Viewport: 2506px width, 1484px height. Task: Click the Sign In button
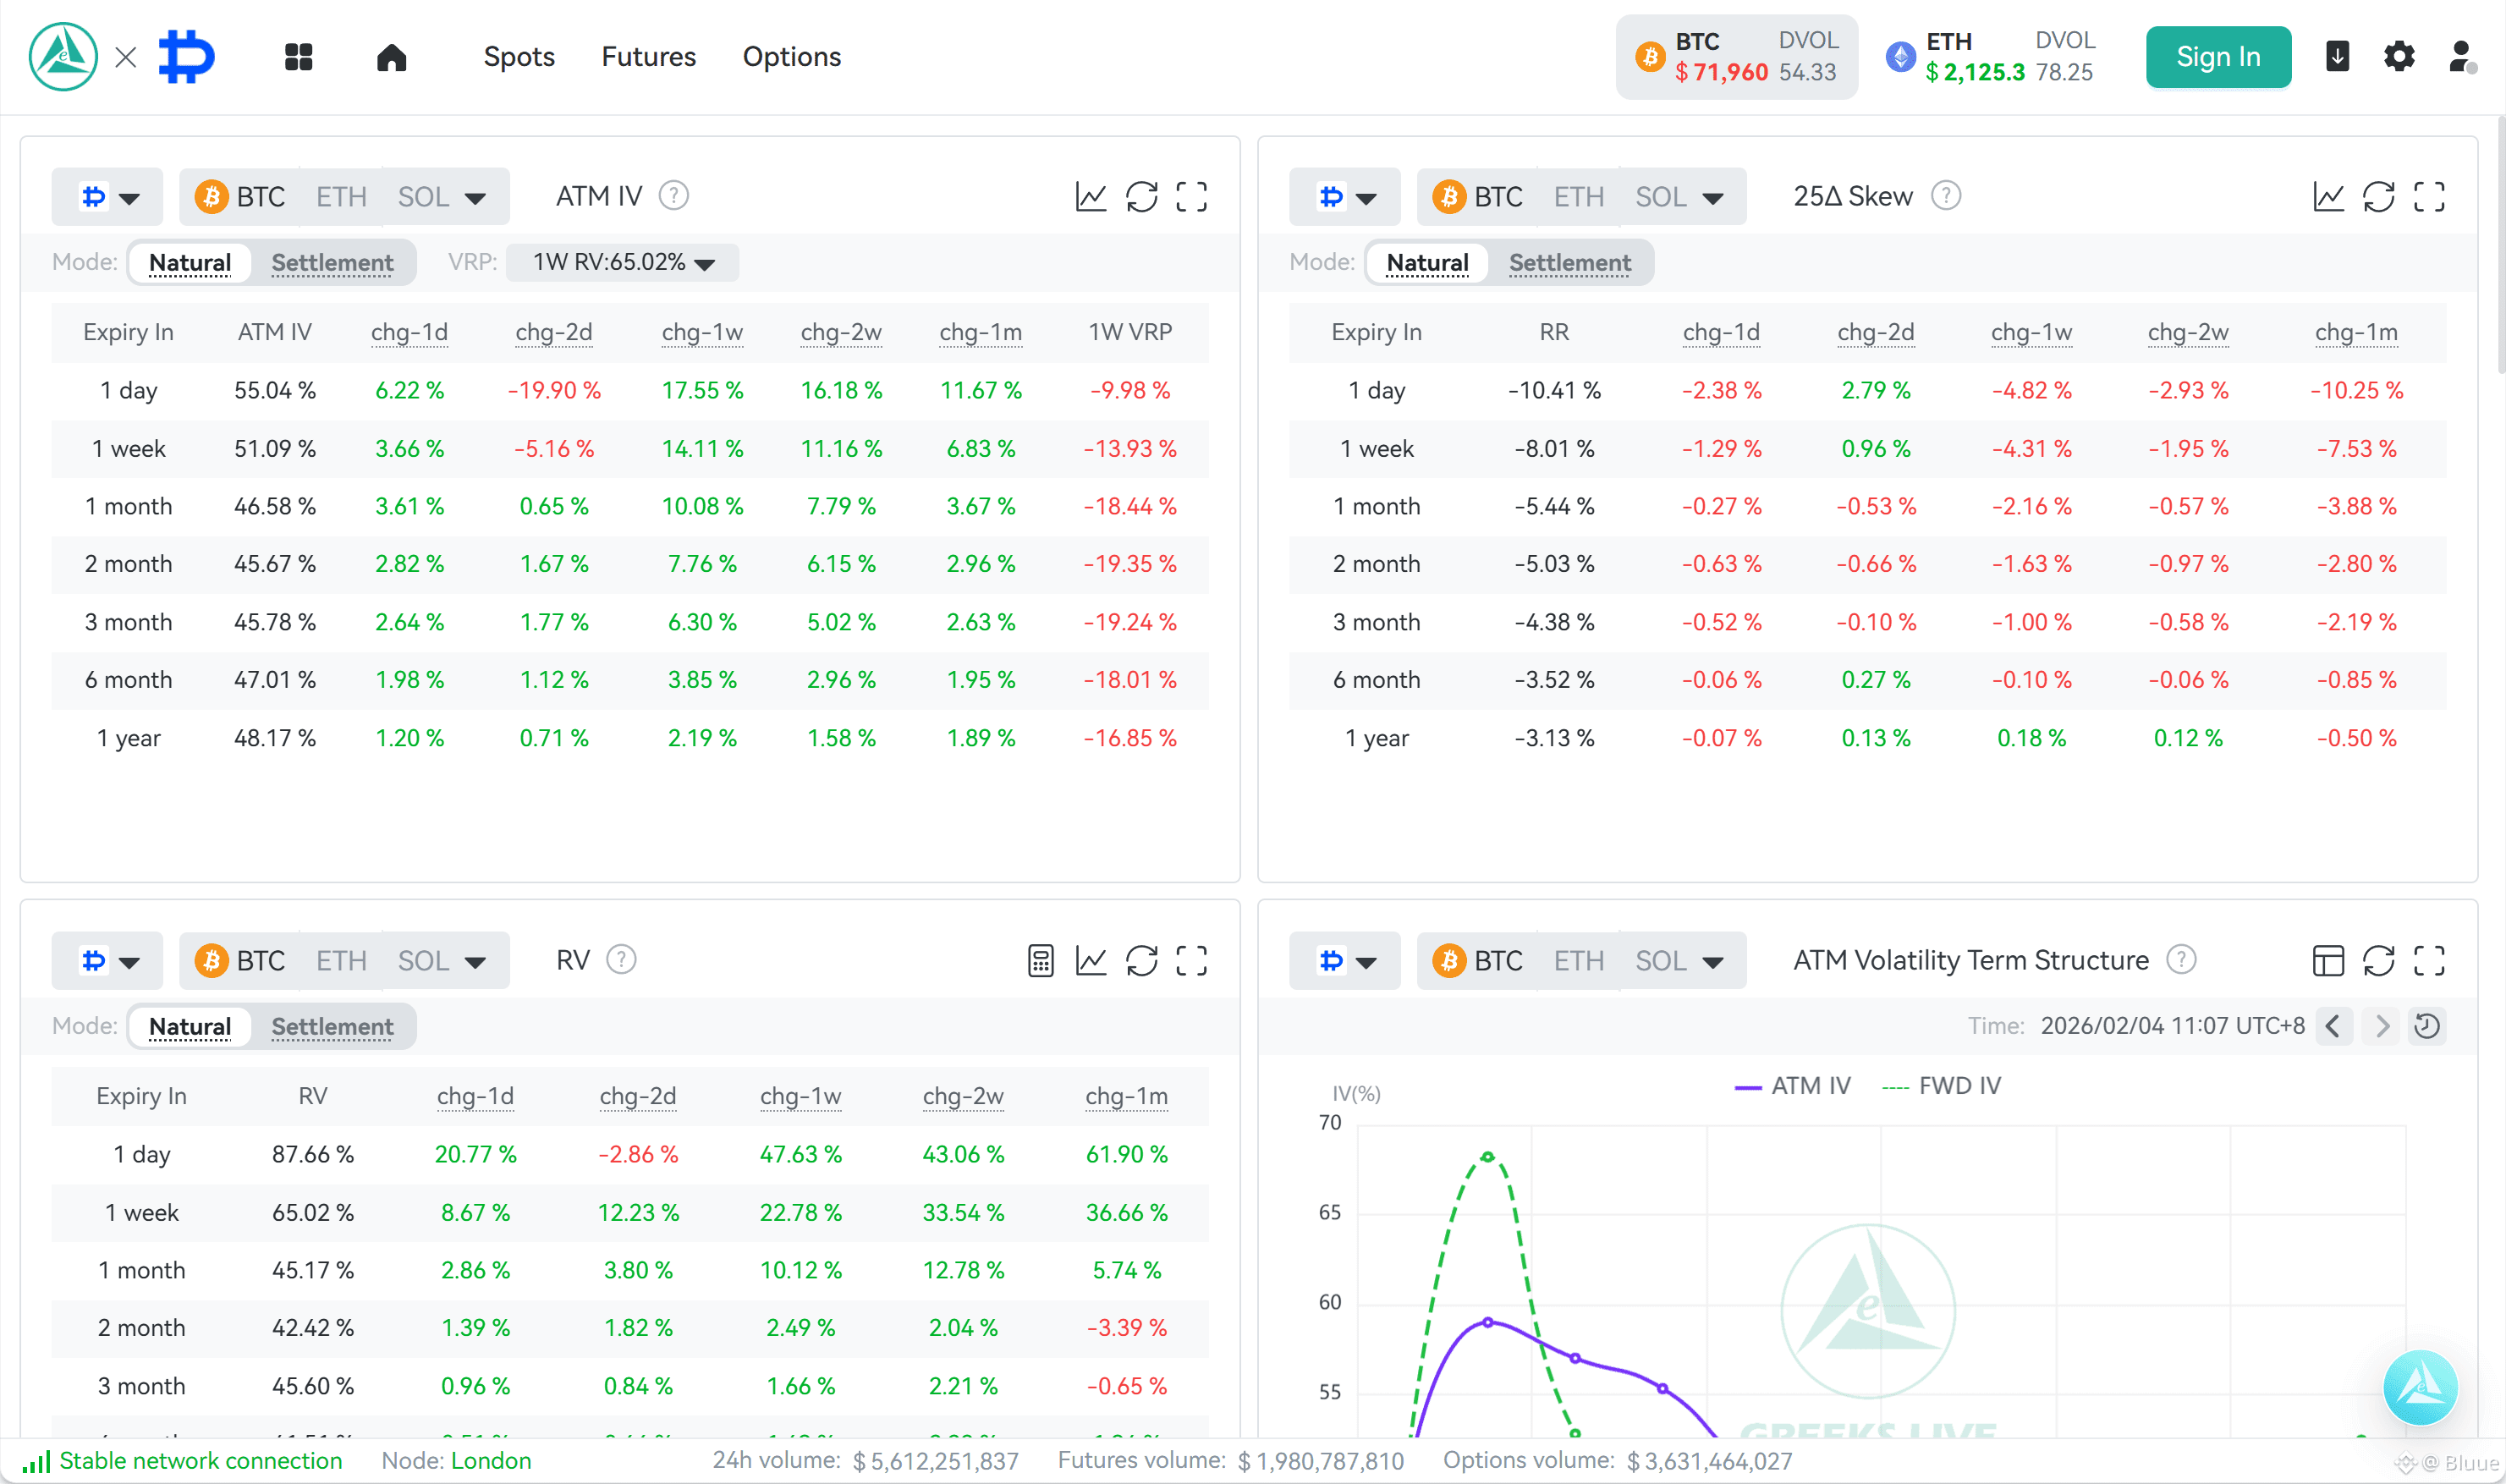tap(2218, 57)
